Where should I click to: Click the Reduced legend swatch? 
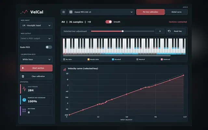pos(162,59)
